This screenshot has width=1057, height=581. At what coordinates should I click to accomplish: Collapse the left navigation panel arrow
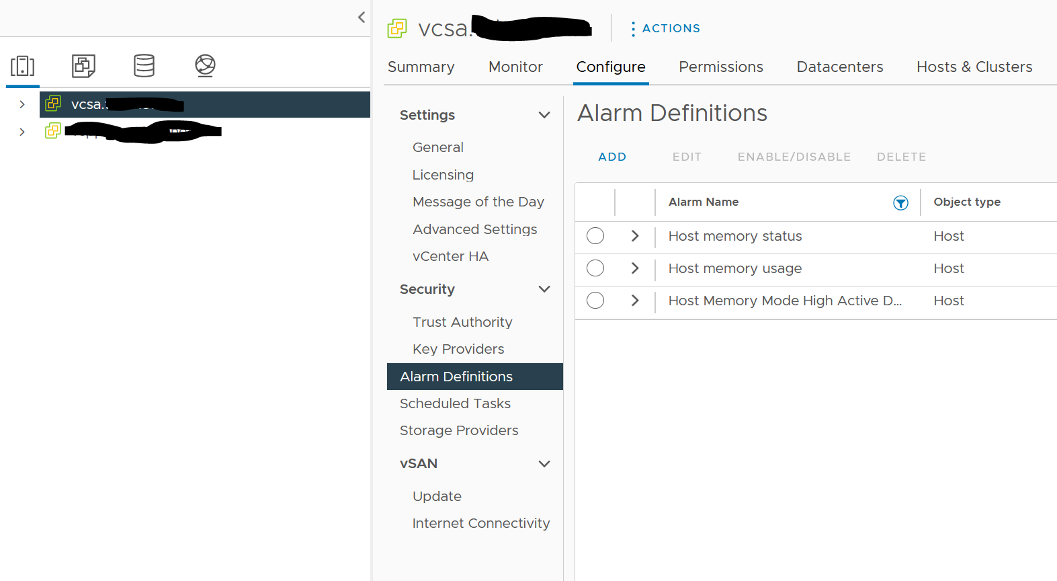pos(362,17)
